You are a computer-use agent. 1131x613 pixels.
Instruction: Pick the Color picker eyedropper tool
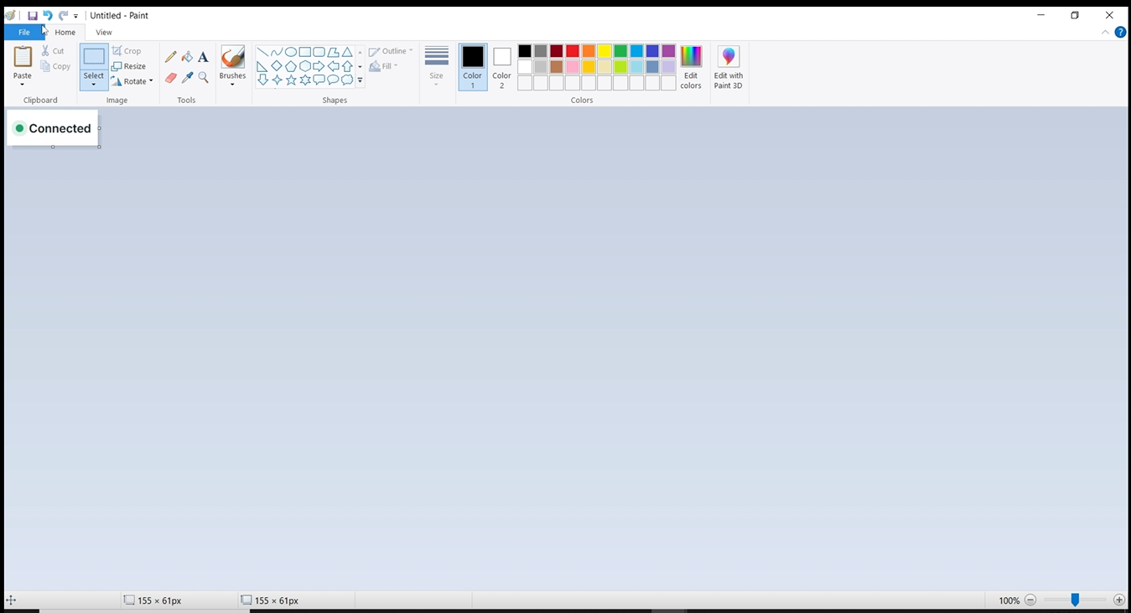coord(187,78)
